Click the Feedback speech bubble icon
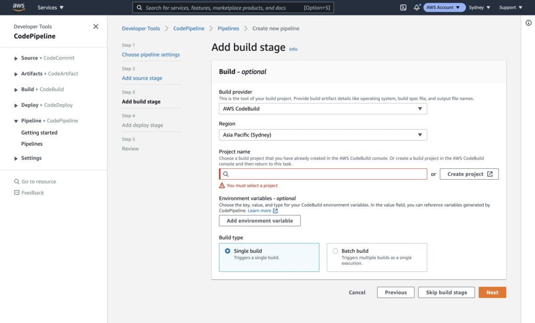 pyautogui.click(x=16, y=192)
